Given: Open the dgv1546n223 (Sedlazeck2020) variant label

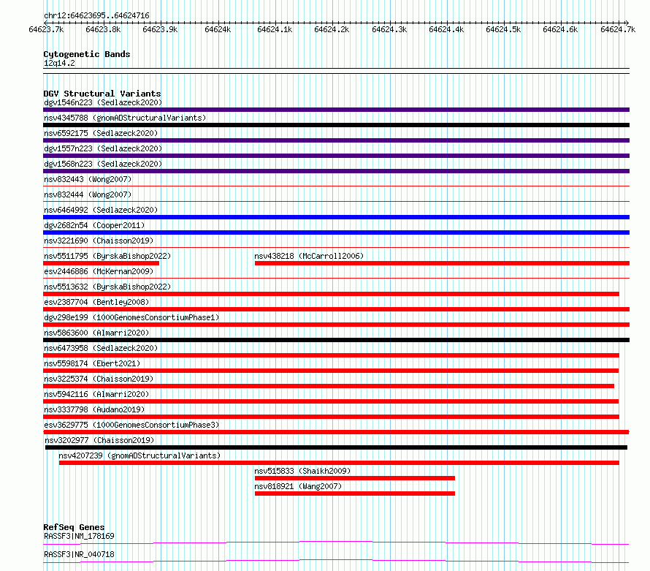Looking at the screenshot, I should click(x=103, y=102).
